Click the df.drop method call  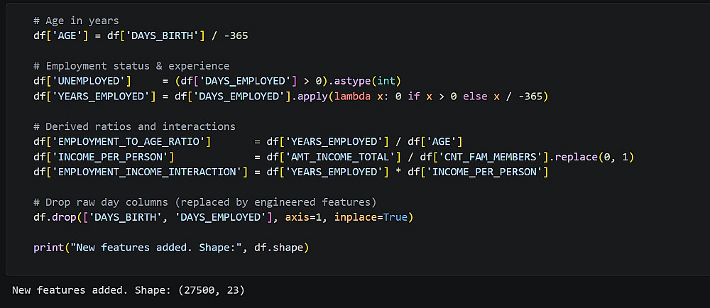click(54, 217)
